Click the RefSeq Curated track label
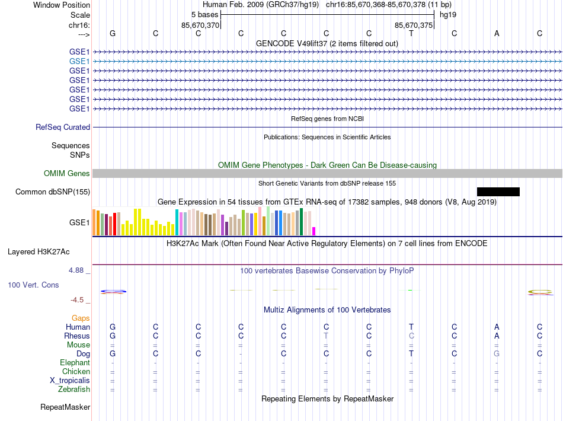Viewport: 563px width, 421px height. click(x=63, y=127)
